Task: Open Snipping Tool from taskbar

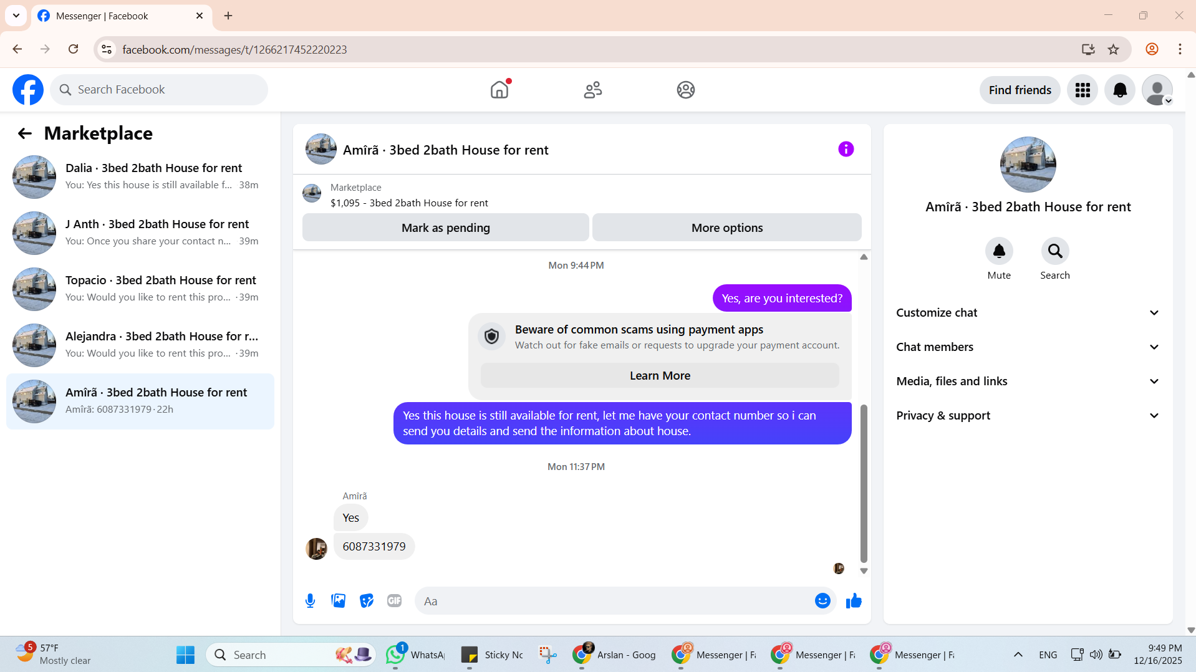Action: (x=548, y=655)
